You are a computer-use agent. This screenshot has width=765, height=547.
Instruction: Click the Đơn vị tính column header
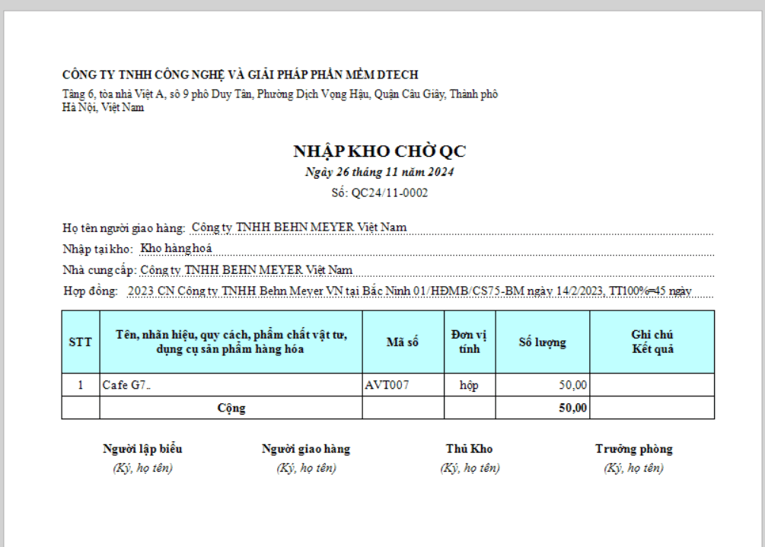(469, 342)
